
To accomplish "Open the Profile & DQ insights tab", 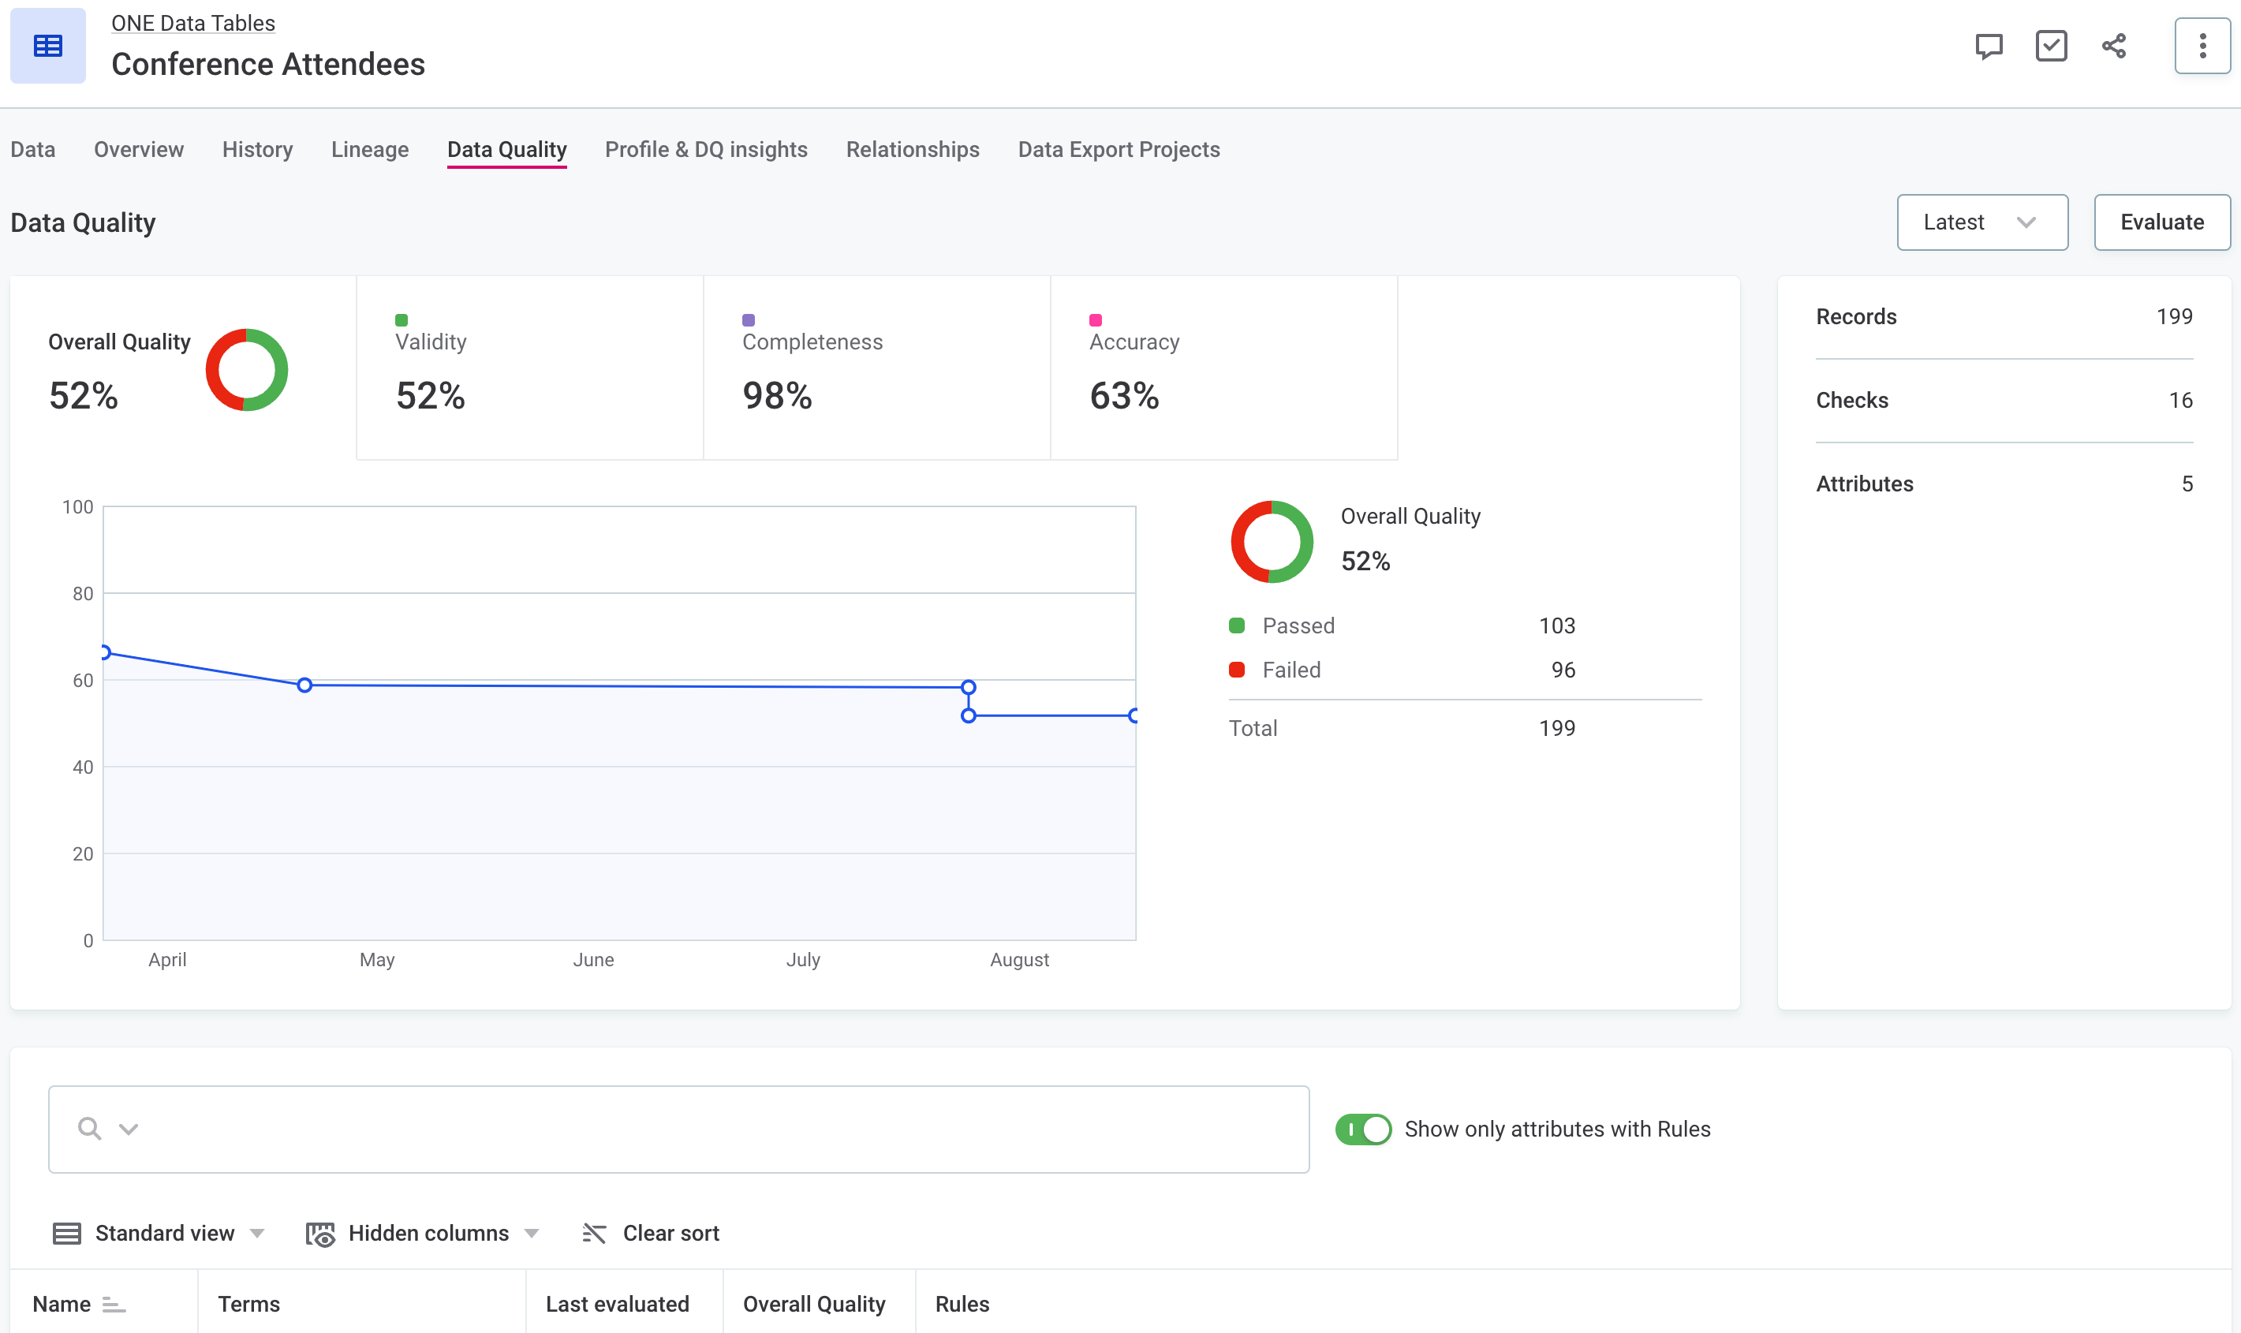I will click(706, 149).
